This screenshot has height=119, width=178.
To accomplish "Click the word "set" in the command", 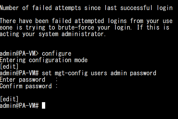I will click(47, 73).
